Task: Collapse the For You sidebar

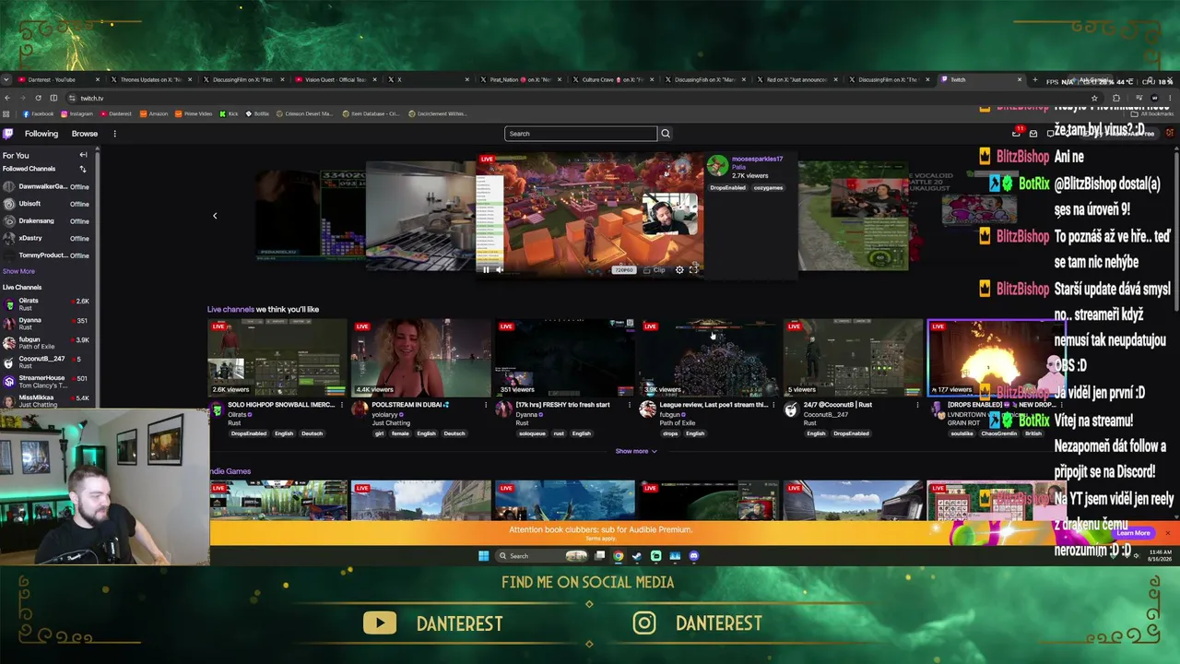Action: click(83, 155)
